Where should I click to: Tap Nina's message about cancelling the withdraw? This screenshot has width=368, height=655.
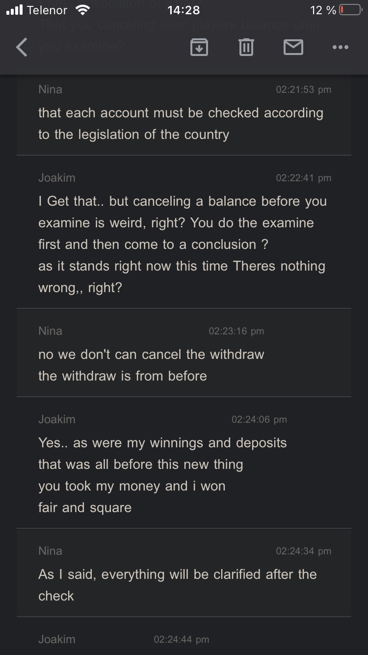tap(151, 365)
